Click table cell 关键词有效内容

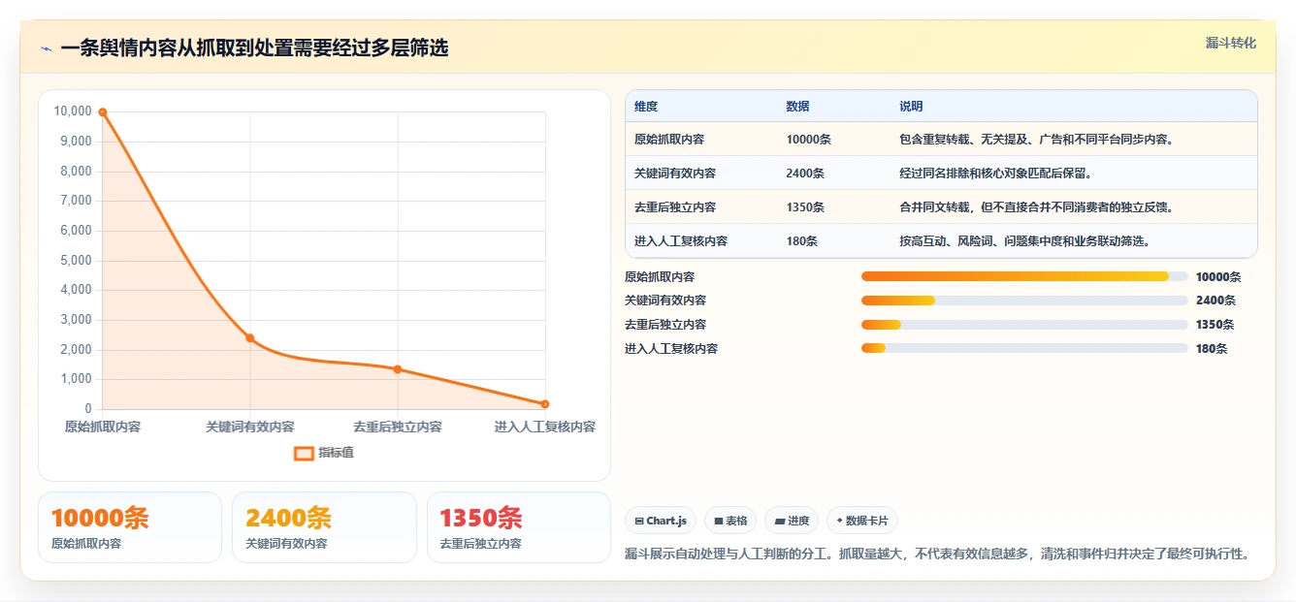(x=675, y=174)
